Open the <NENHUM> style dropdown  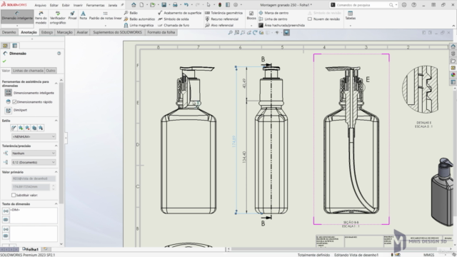pyautogui.click(x=34, y=136)
